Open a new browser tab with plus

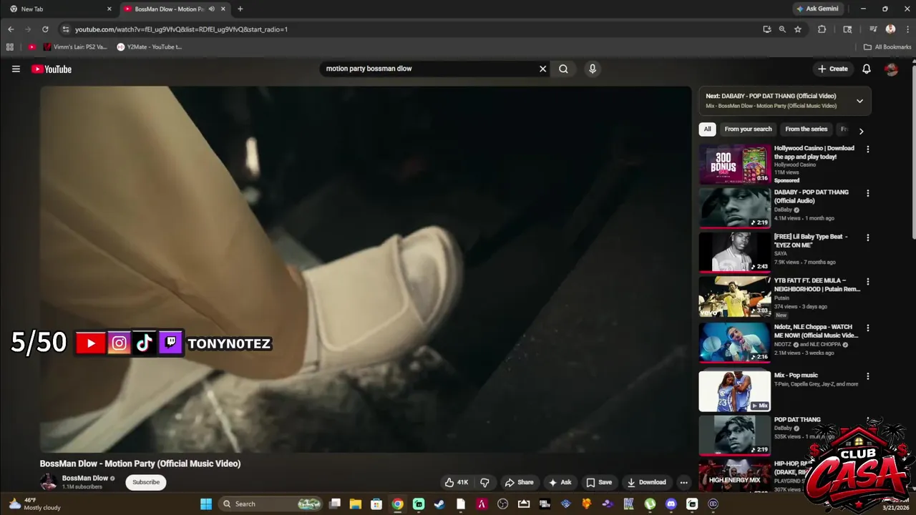(240, 9)
